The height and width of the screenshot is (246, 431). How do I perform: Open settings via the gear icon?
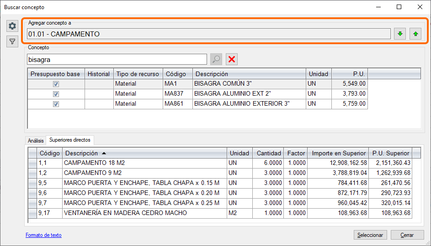[x=12, y=26]
